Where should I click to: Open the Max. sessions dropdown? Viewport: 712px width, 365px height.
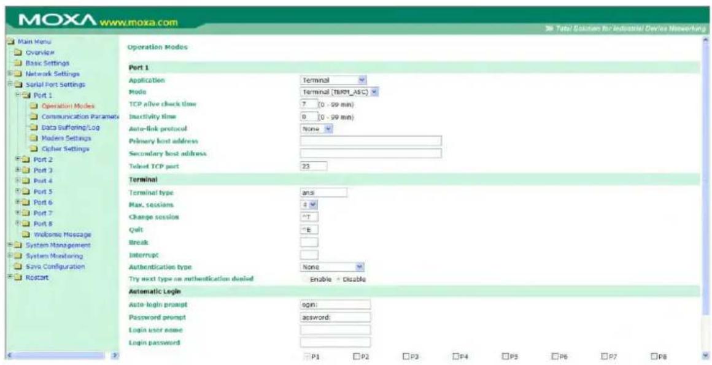[309, 206]
